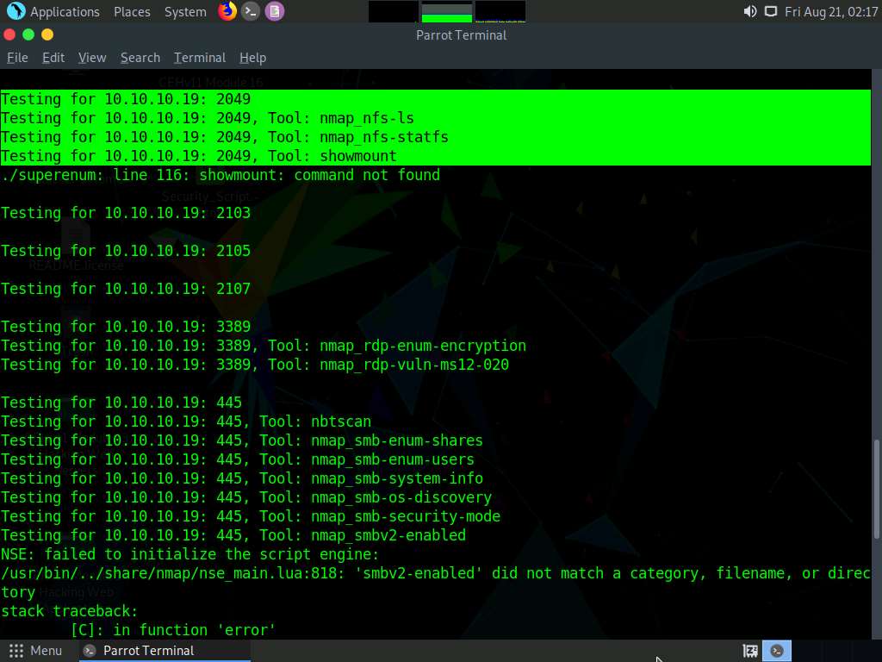Open the Parrot logo Applications menu icon
Image resolution: width=882 pixels, height=662 pixels.
[16, 11]
